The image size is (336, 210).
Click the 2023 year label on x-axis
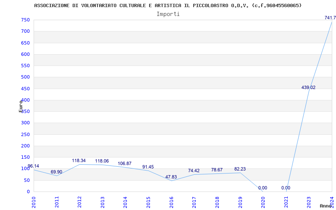309,202
